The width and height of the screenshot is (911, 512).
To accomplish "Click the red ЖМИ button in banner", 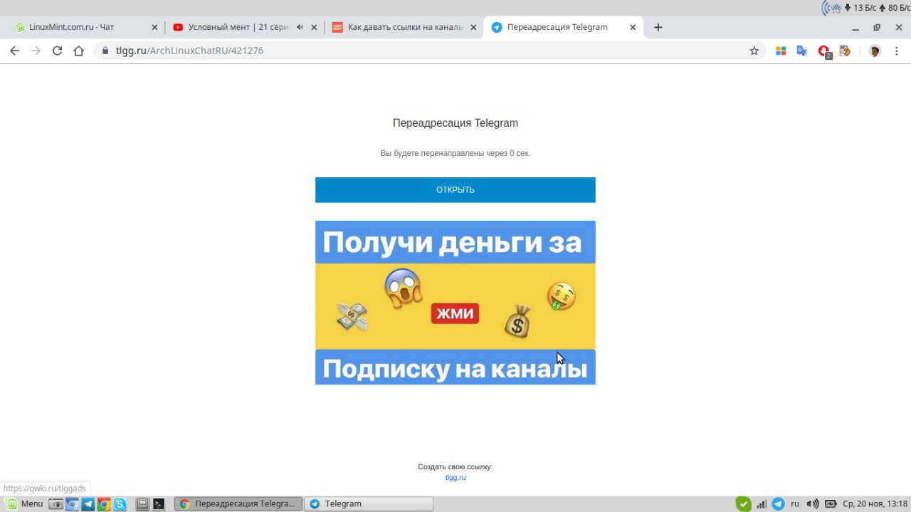I will [455, 313].
